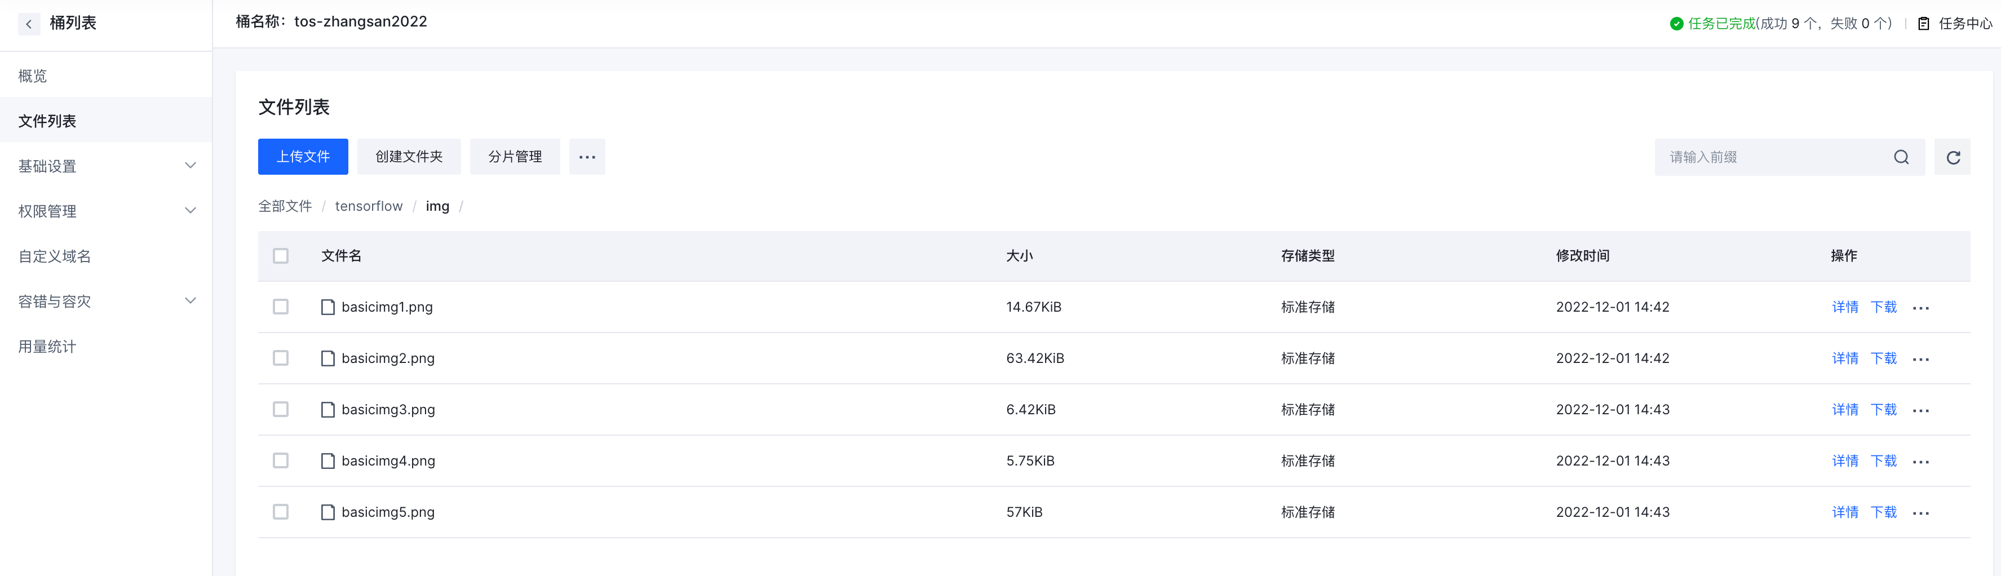Open more actions for basicimg5.png

pyautogui.click(x=1920, y=513)
